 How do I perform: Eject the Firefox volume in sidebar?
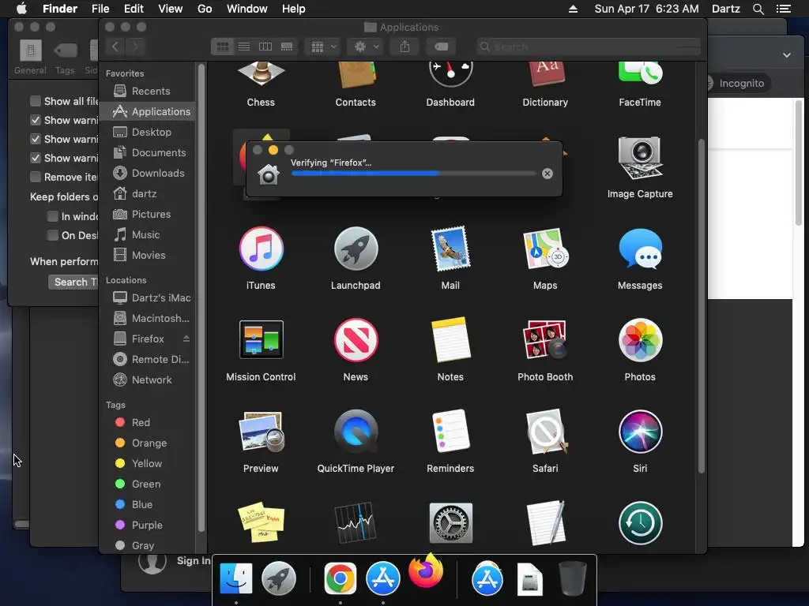coord(186,339)
